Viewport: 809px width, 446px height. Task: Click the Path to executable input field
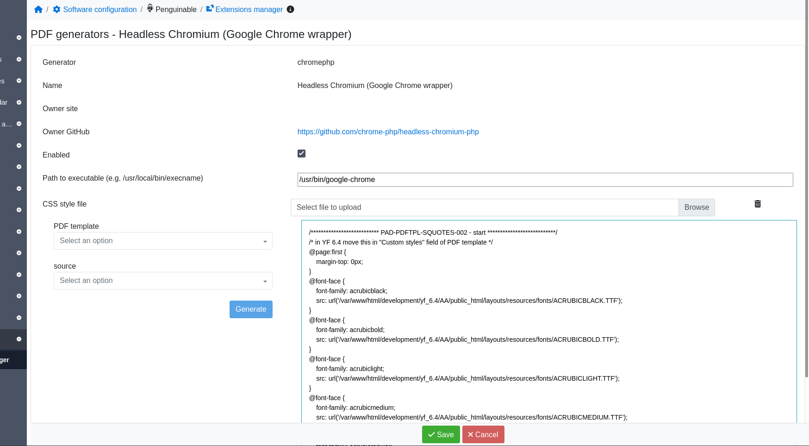pyautogui.click(x=545, y=180)
